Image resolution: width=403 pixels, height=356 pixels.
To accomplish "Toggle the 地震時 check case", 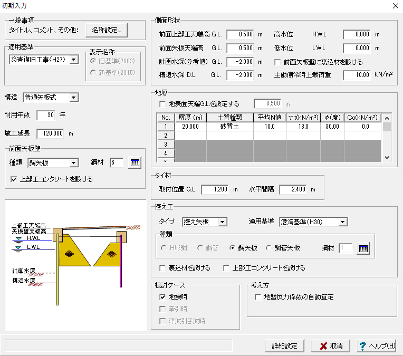I will coord(174,297).
